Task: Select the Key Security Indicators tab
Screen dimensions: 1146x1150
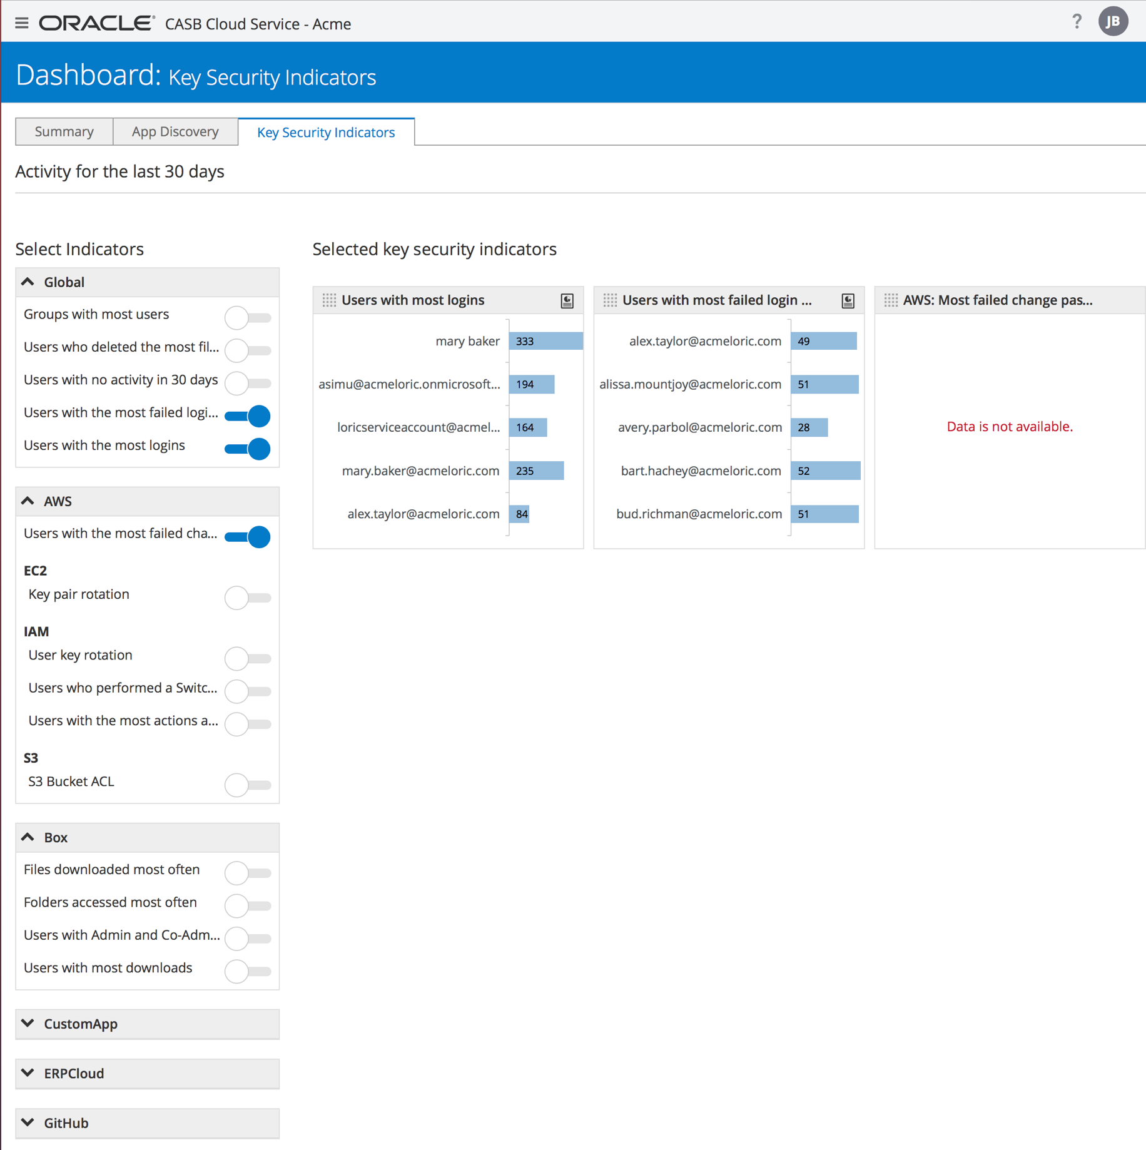Action: (326, 132)
